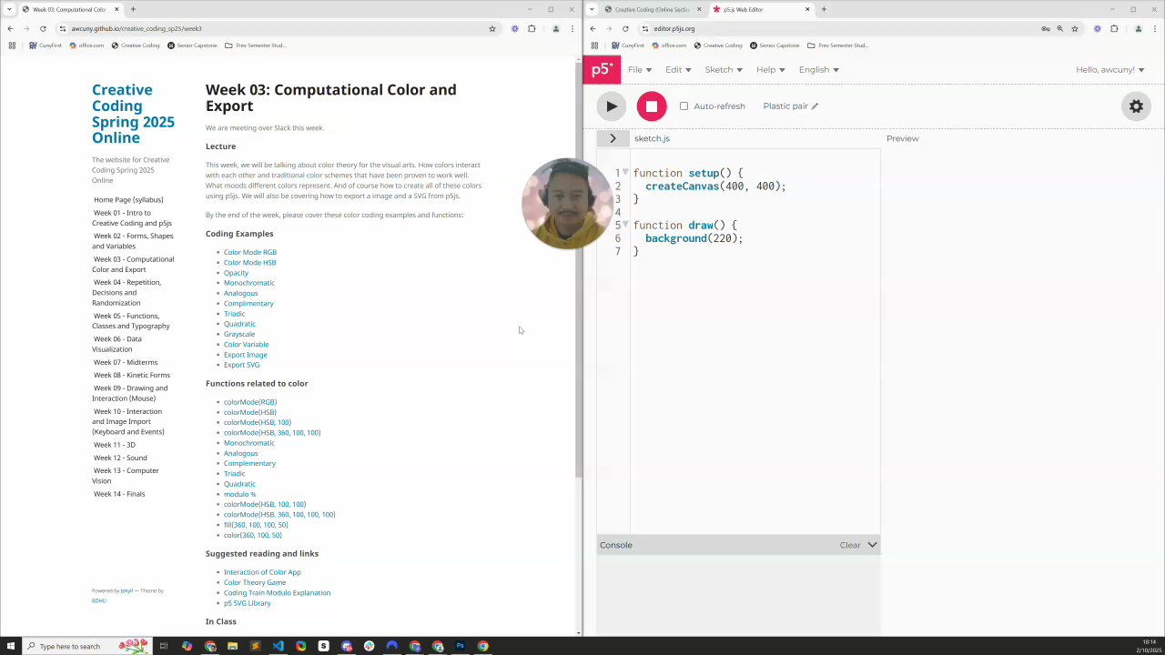Open Chrome menu in left window
1165x655 pixels.
(572, 28)
